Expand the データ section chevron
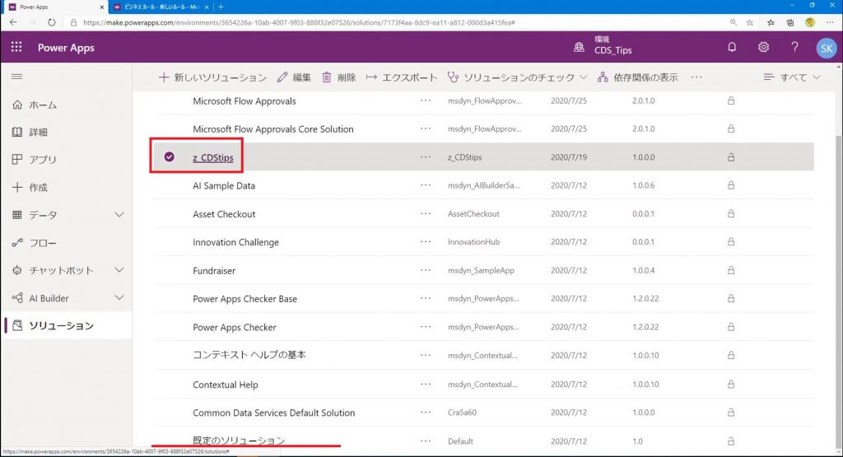Viewport: 843px width, 457px height. point(119,215)
